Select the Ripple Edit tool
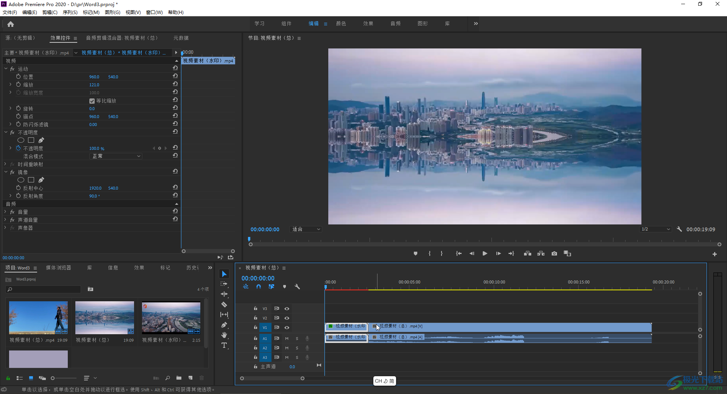The width and height of the screenshot is (727, 394). [x=224, y=294]
